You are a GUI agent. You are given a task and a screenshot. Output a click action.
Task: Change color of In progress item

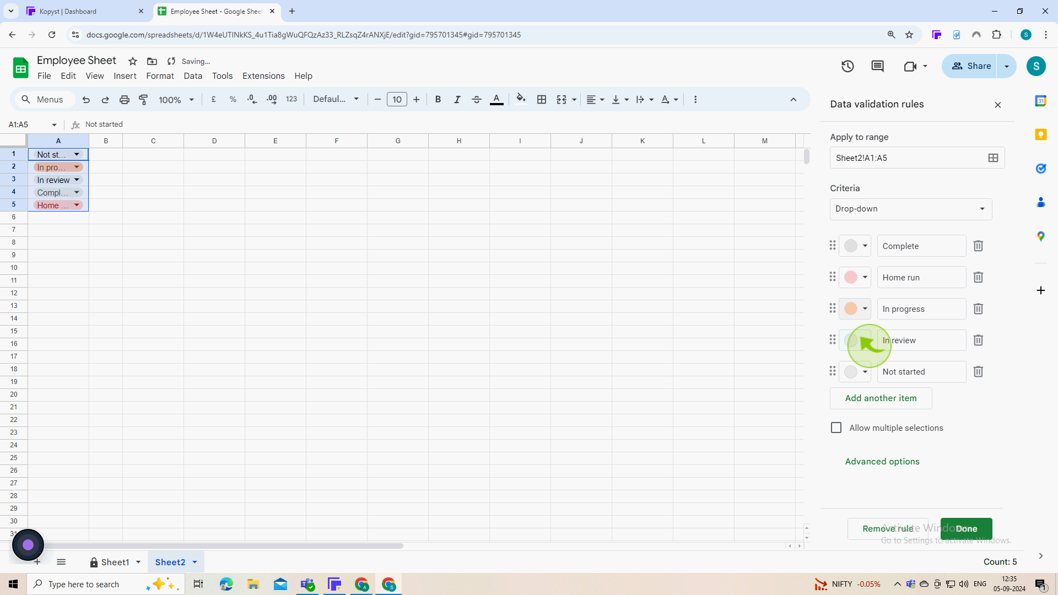(855, 309)
